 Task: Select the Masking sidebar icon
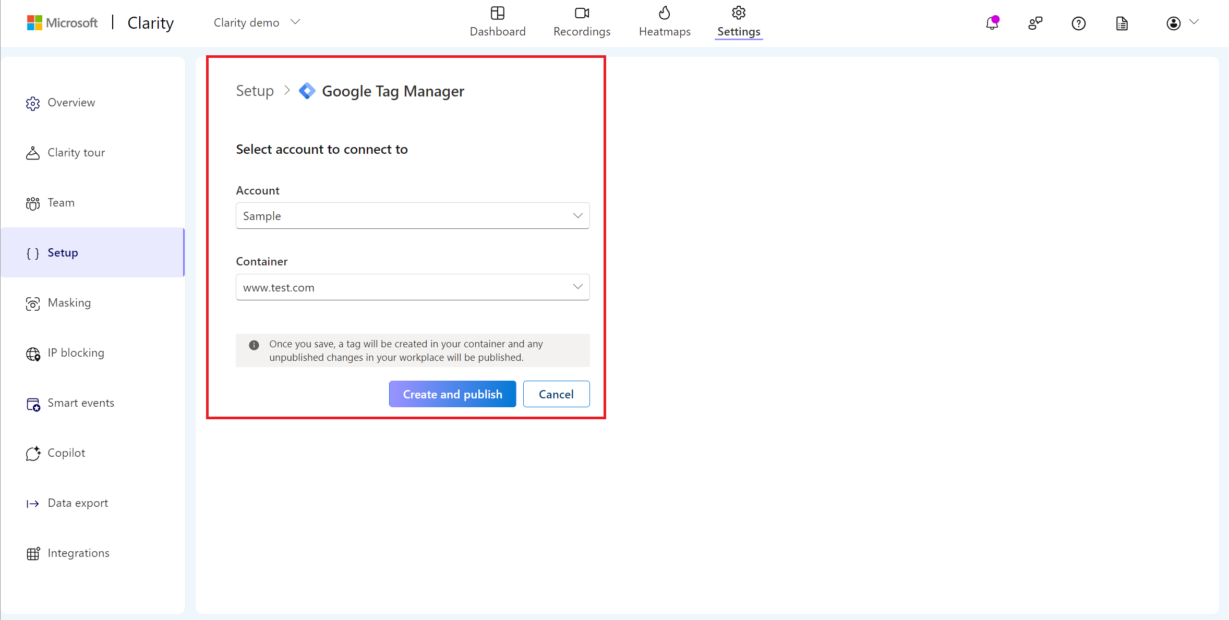click(33, 303)
